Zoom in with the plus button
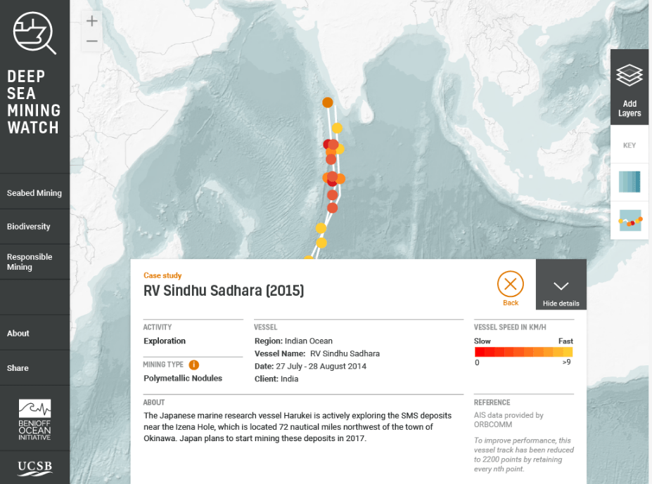Viewport: 652px width, 484px height. 92,21
